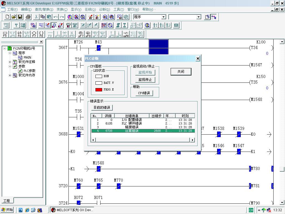Click the Open project folder icon
This screenshot has width=285, height=214.
[14, 17]
